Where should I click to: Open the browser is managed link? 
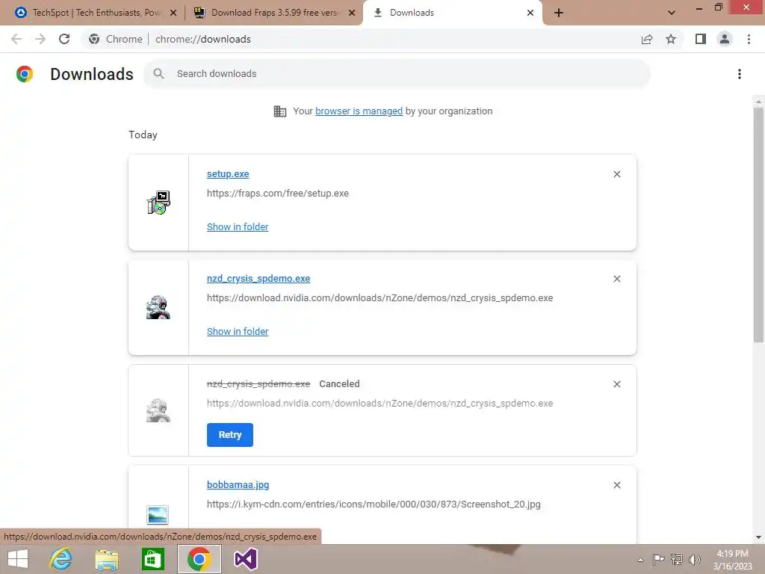[359, 111]
